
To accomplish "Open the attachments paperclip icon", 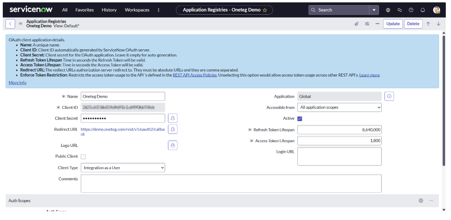I will pyautogui.click(x=357, y=24).
